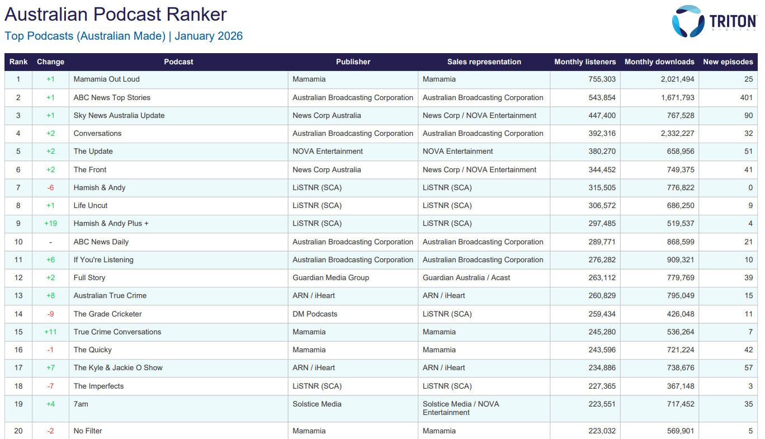This screenshot has height=439, width=765.
Task: Click on Hamish & Andy Plus + row
Action: [x=111, y=223]
